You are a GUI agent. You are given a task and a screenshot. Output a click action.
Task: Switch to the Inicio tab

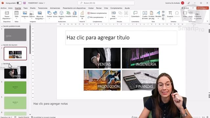[x=10, y=8]
